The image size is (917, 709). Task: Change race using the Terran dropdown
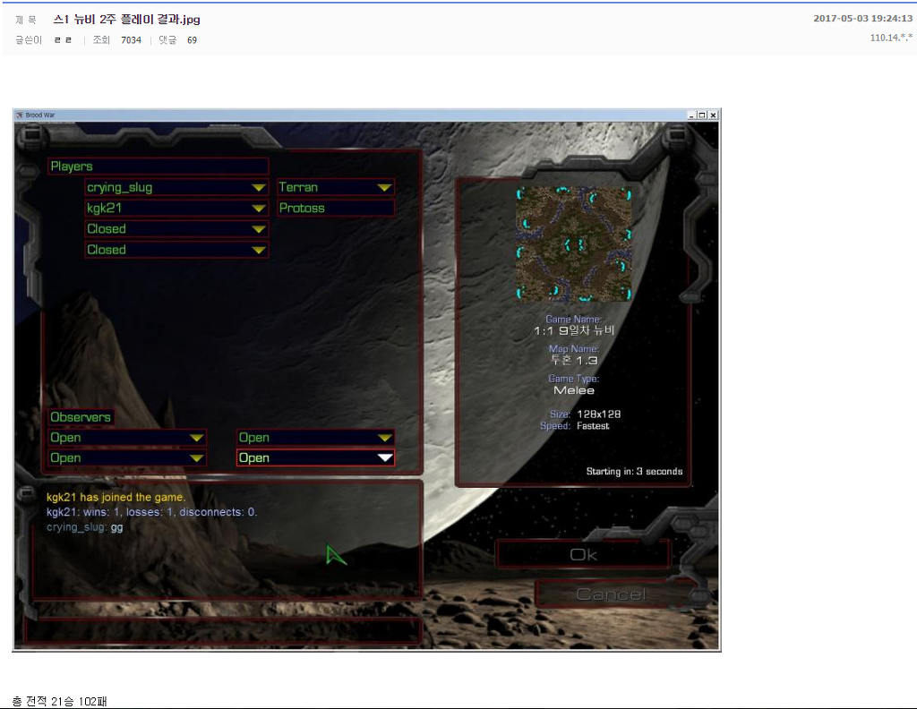coord(384,188)
